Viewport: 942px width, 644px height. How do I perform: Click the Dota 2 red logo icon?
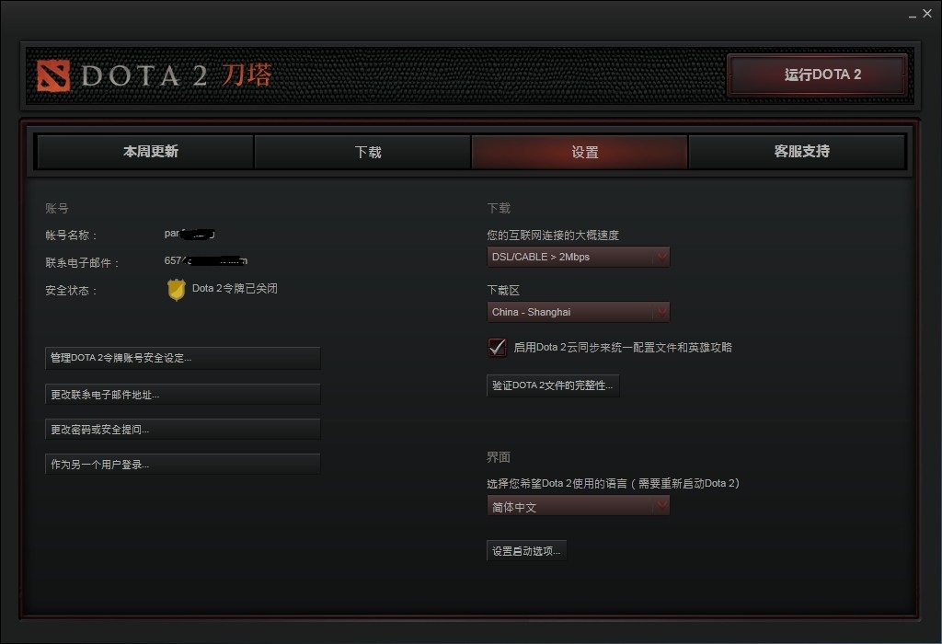pyautogui.click(x=53, y=75)
